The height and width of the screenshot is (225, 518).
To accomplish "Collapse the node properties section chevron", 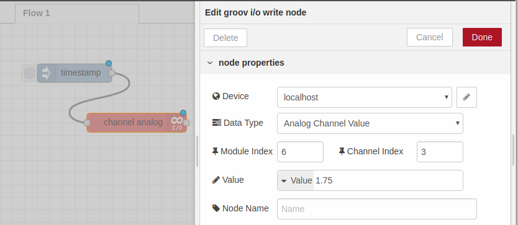I will tap(210, 63).
